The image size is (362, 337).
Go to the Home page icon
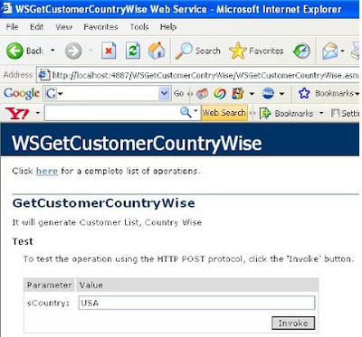click(x=157, y=51)
